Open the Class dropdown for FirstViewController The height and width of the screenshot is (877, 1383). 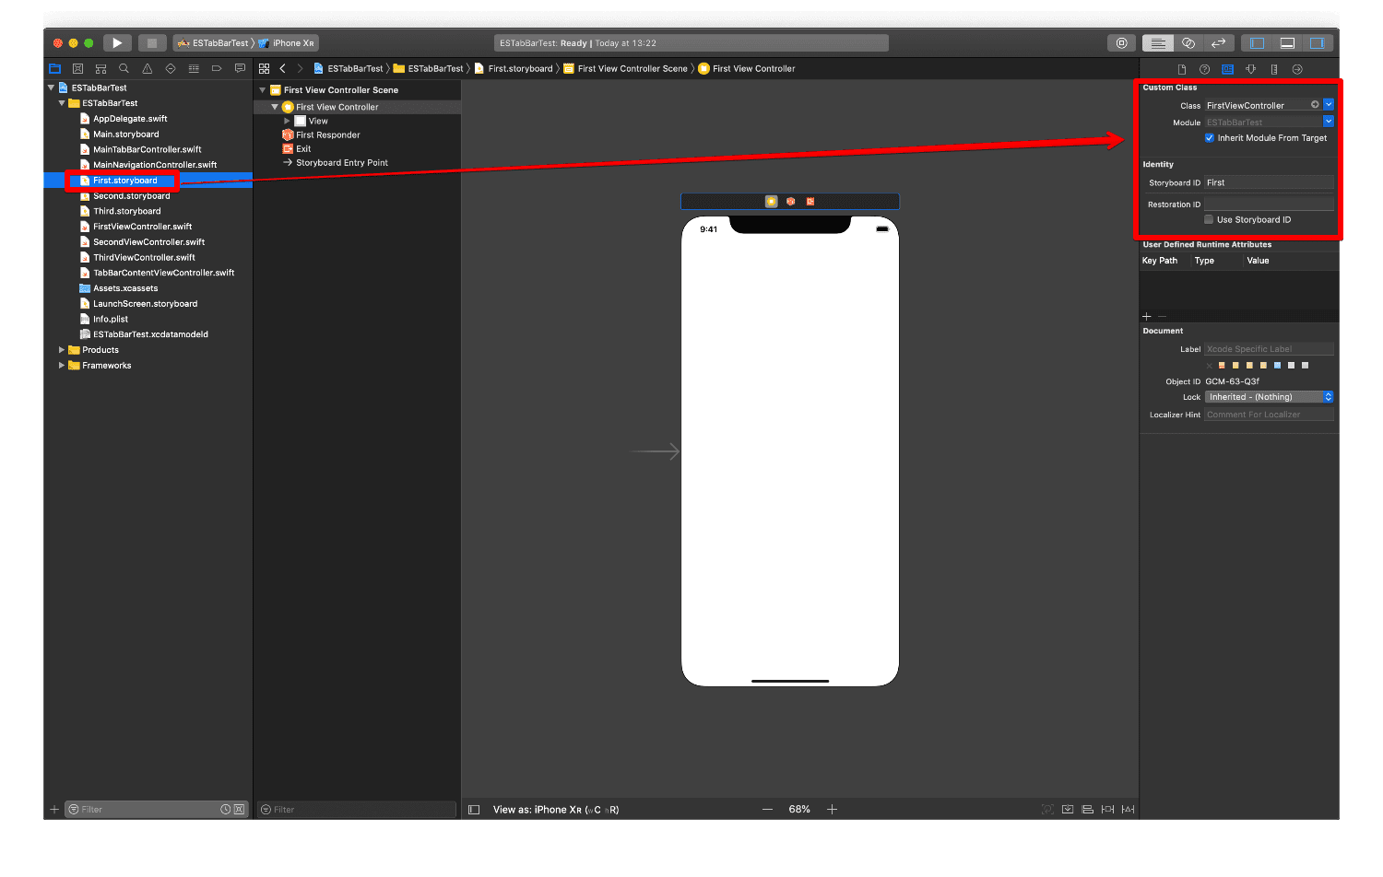[1329, 105]
